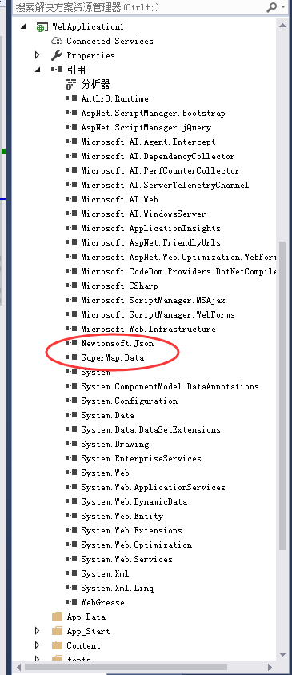This screenshot has height=675, width=292.
Task: Click the 分析器 analyzer icon
Action: tap(71, 84)
